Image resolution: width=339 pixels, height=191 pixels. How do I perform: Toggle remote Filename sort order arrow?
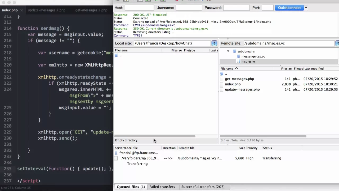237,68
